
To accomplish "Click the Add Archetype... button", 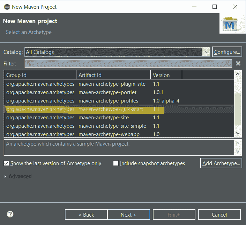I will 221,163.
